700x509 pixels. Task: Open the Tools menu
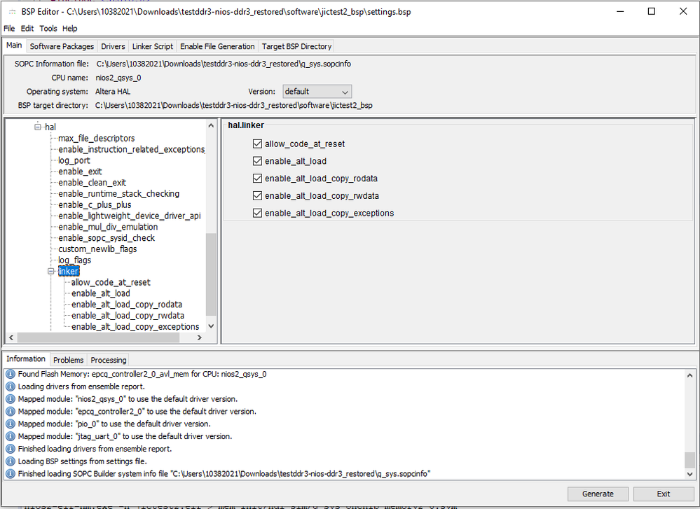tap(48, 29)
